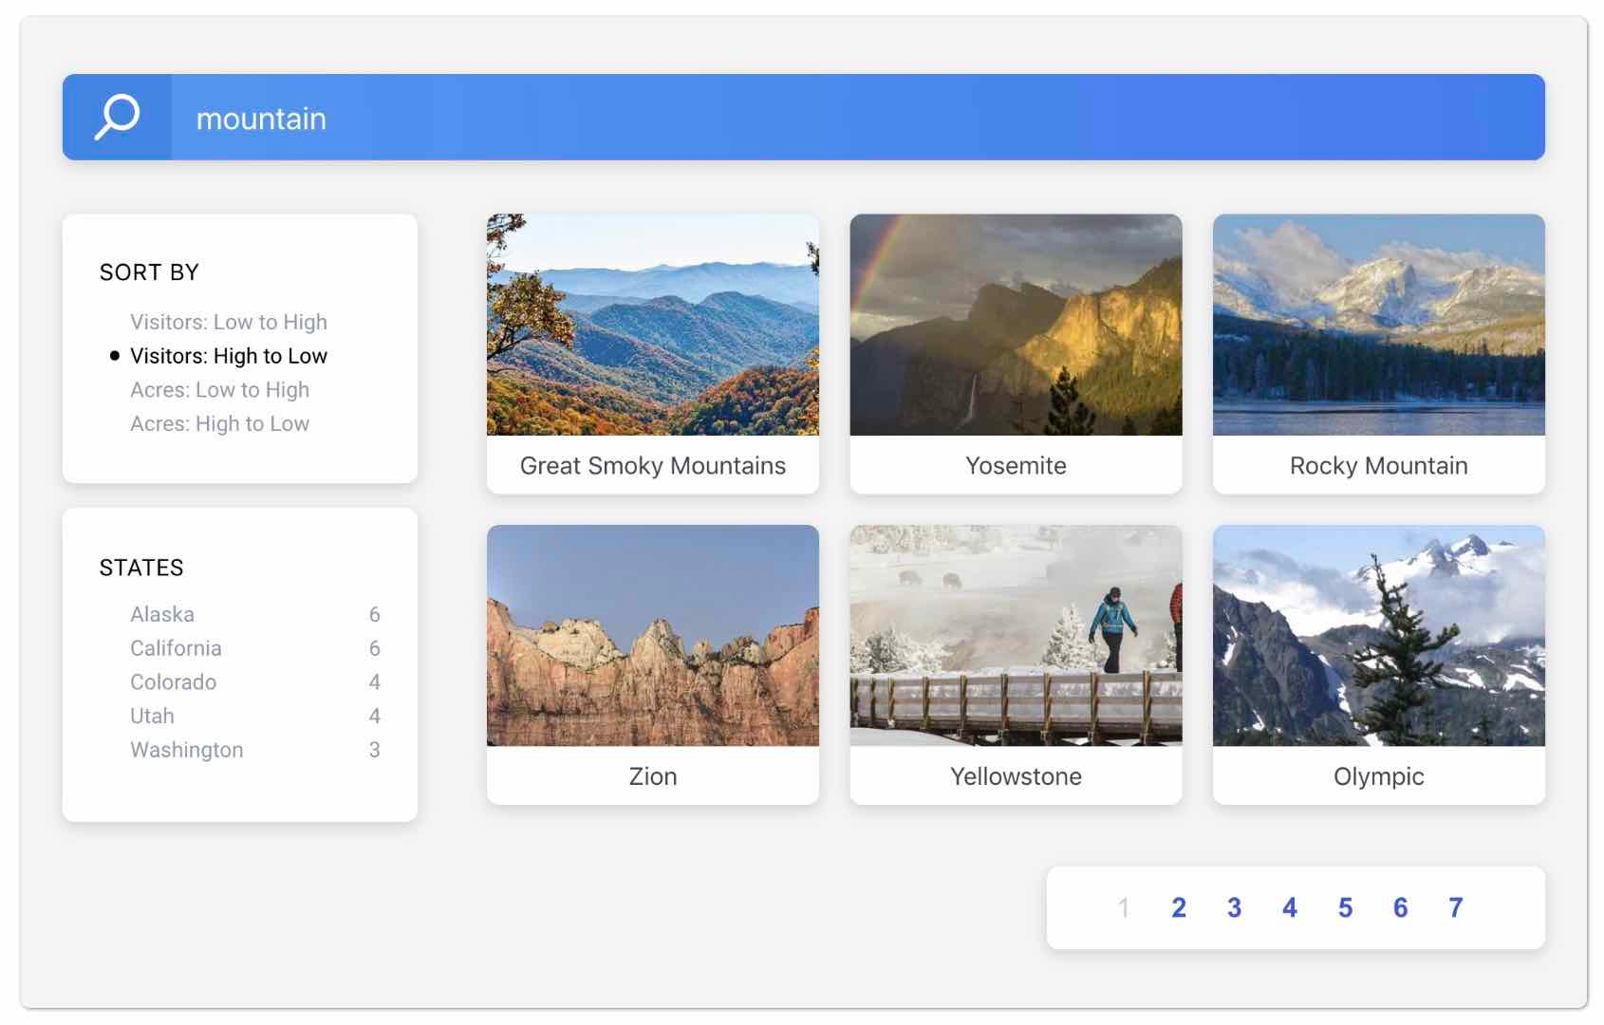Image resolution: width=1604 pixels, height=1025 pixels.
Task: Open the Yellowstone park photo
Action: click(x=1016, y=635)
